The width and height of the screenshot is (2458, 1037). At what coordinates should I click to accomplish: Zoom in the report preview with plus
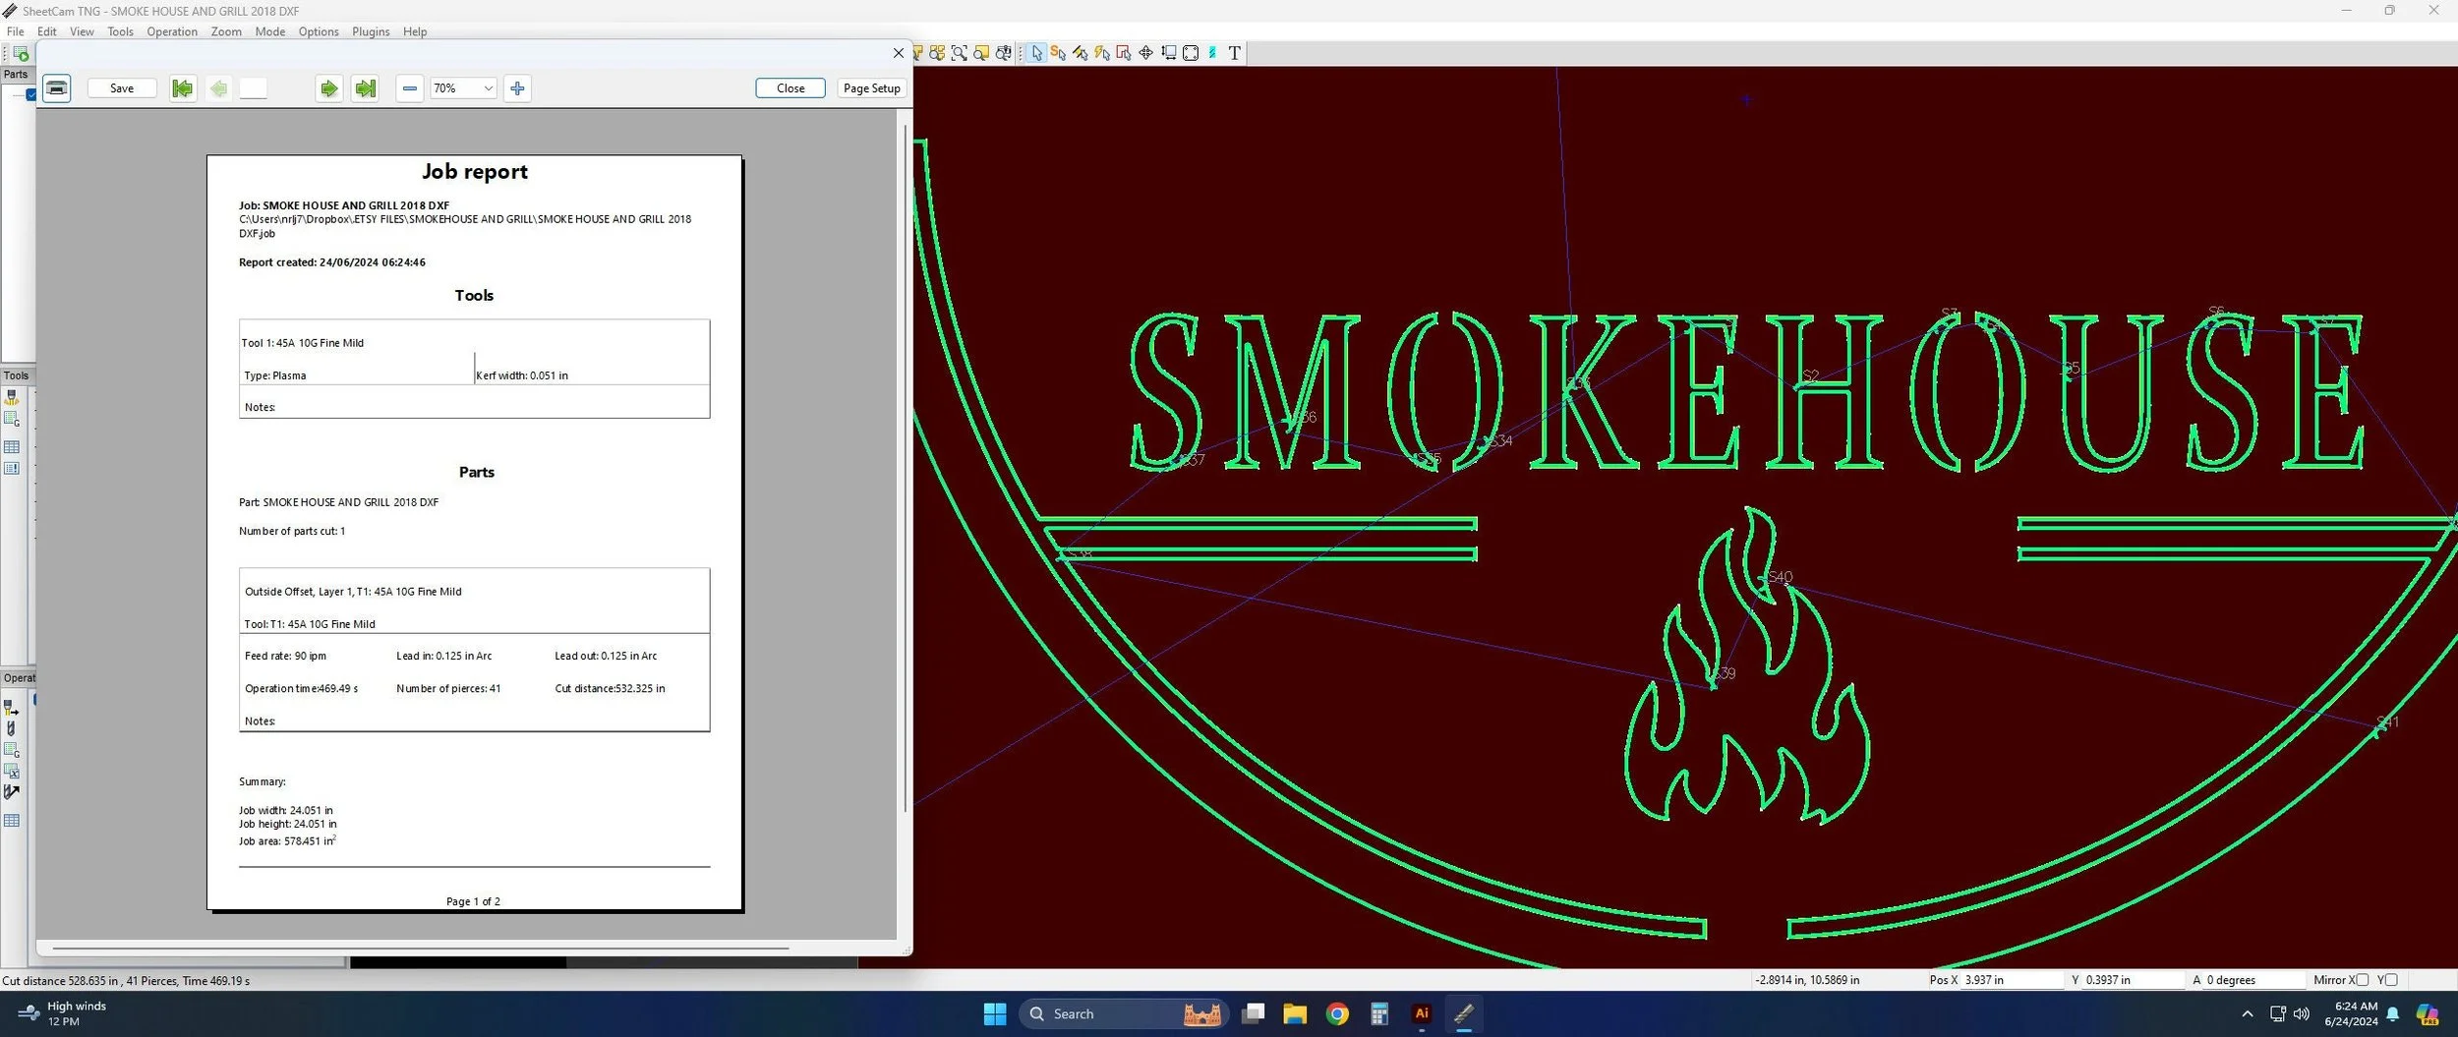coord(517,88)
